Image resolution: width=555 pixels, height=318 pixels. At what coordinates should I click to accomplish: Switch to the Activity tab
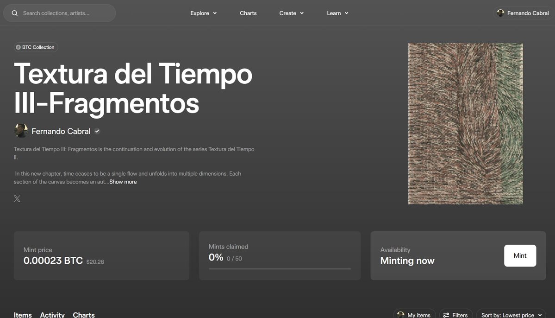tap(52, 315)
